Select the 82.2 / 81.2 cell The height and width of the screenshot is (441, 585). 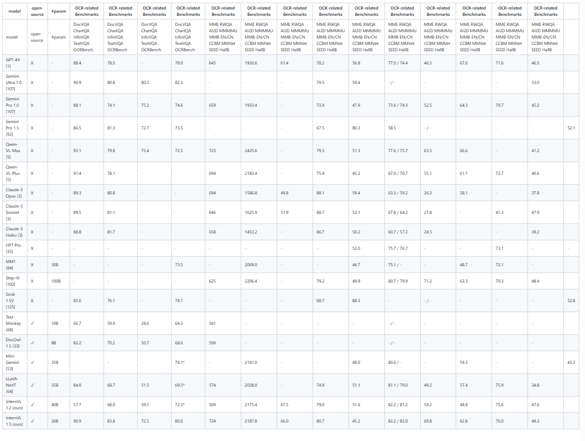pos(402,405)
